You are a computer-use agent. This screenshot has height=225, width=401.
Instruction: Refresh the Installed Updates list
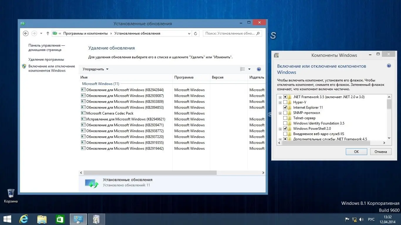(196, 33)
